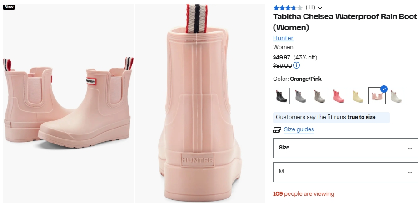The image size is (418, 203).
Task: Open the boot heel back-view image
Action: 200,104
